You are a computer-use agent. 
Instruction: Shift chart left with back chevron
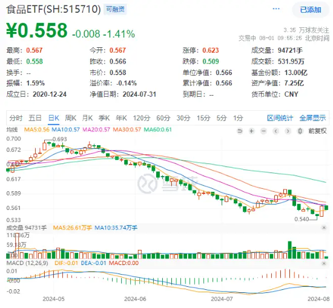tap(275, 131)
